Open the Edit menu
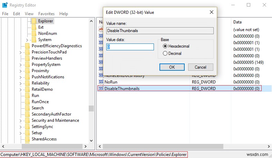 (17, 14)
